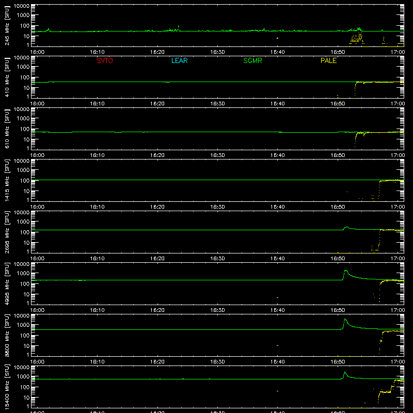Image resolution: width=413 pixels, height=413 pixels.
Task: Click yellow PALE rise in 410 MHz panel
Action: 355,88
